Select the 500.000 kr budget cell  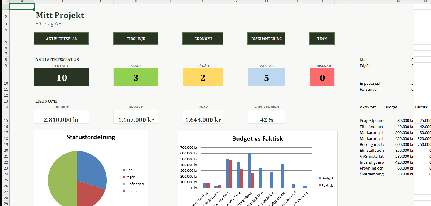click(x=399, y=132)
